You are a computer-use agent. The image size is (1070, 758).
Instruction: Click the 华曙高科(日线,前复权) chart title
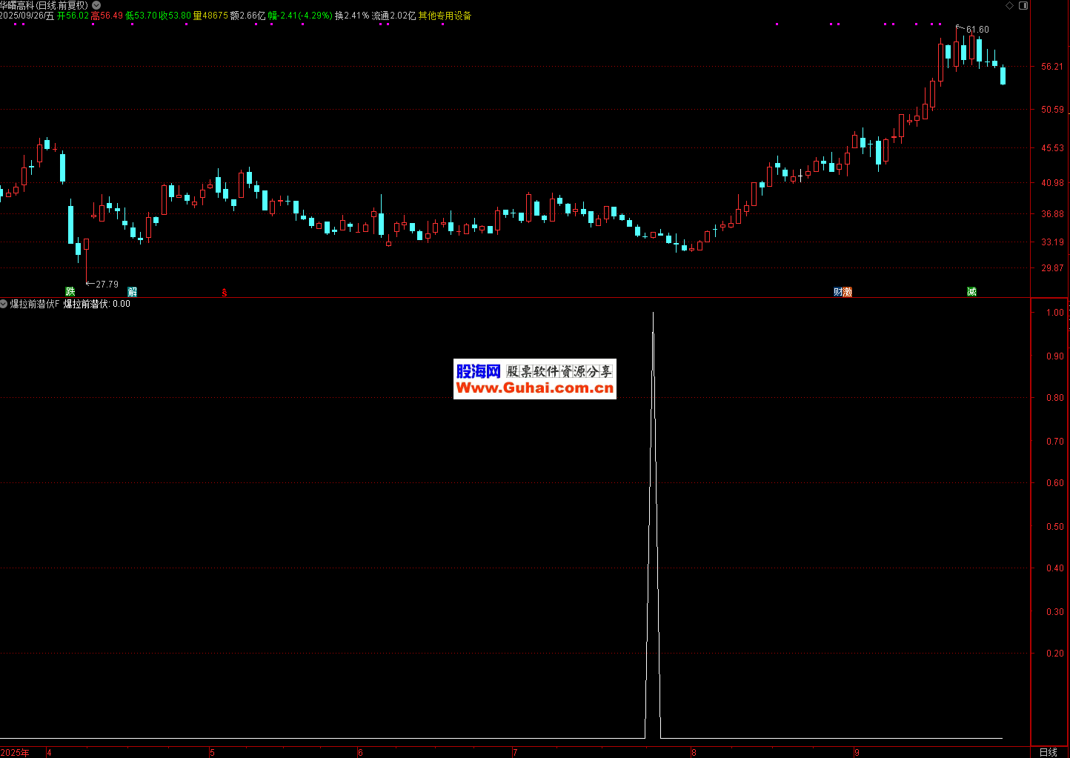(44, 5)
